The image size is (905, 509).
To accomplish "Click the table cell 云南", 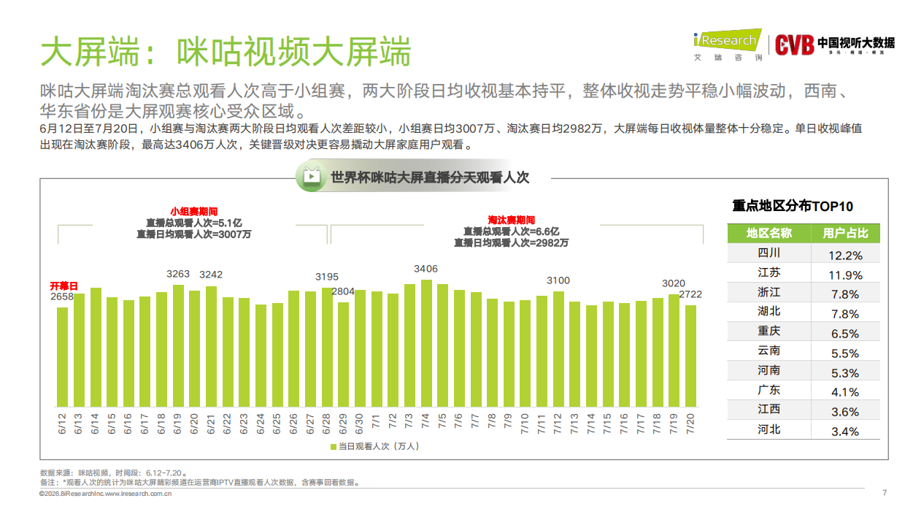I will click(x=769, y=351).
